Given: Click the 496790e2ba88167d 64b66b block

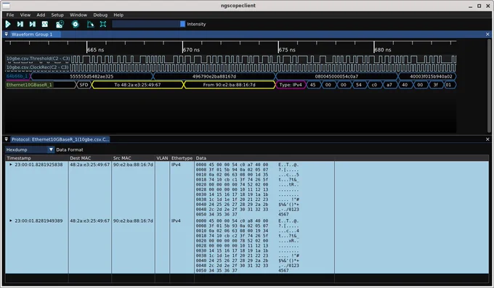Looking at the screenshot, I should coord(214,76).
